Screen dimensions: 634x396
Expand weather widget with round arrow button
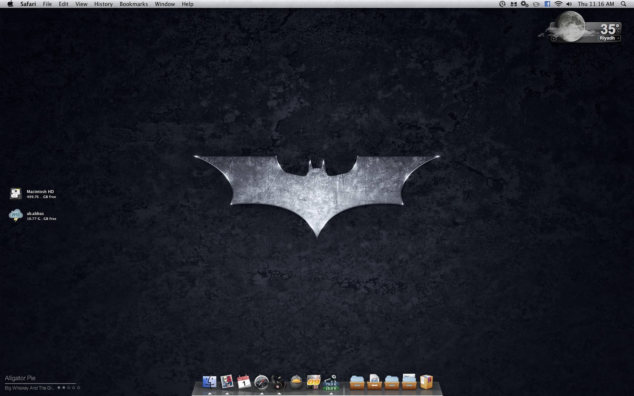point(554,38)
